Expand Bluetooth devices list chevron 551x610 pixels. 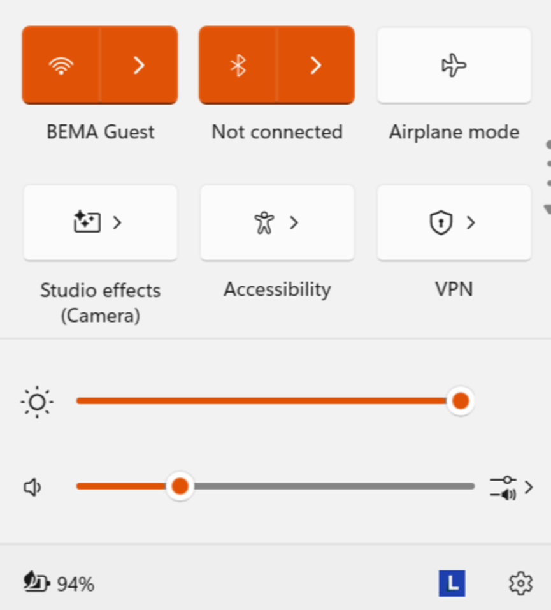[x=316, y=66]
